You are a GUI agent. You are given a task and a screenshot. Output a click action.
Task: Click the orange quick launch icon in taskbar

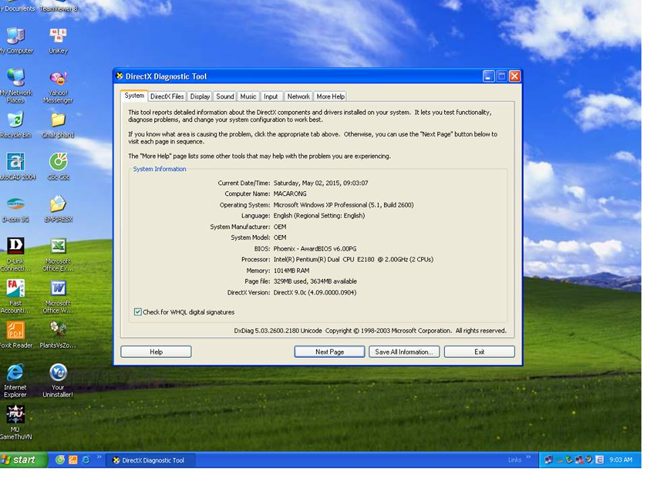[x=73, y=460]
